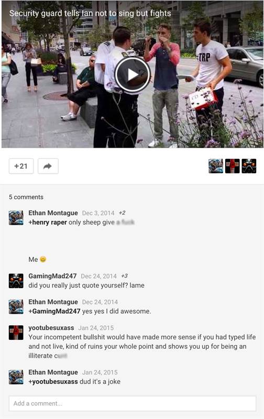Screen dimensions: 264x419
Task: Click the +GamingMad247 mention in Ethan's reply
Action: 54,311
